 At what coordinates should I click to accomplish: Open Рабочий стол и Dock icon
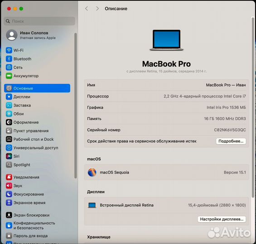[x=9, y=139]
